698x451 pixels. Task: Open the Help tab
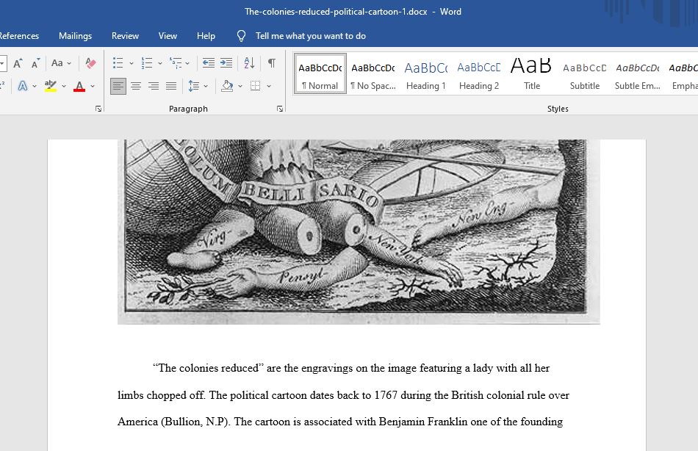point(206,36)
